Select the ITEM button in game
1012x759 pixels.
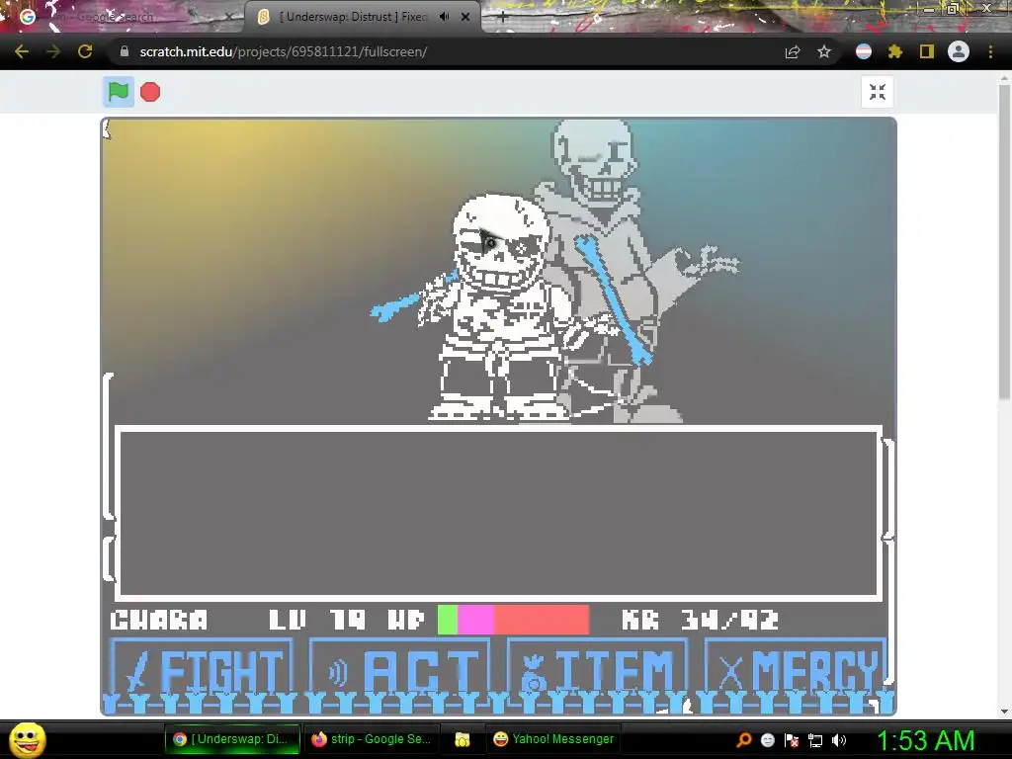tap(598, 670)
